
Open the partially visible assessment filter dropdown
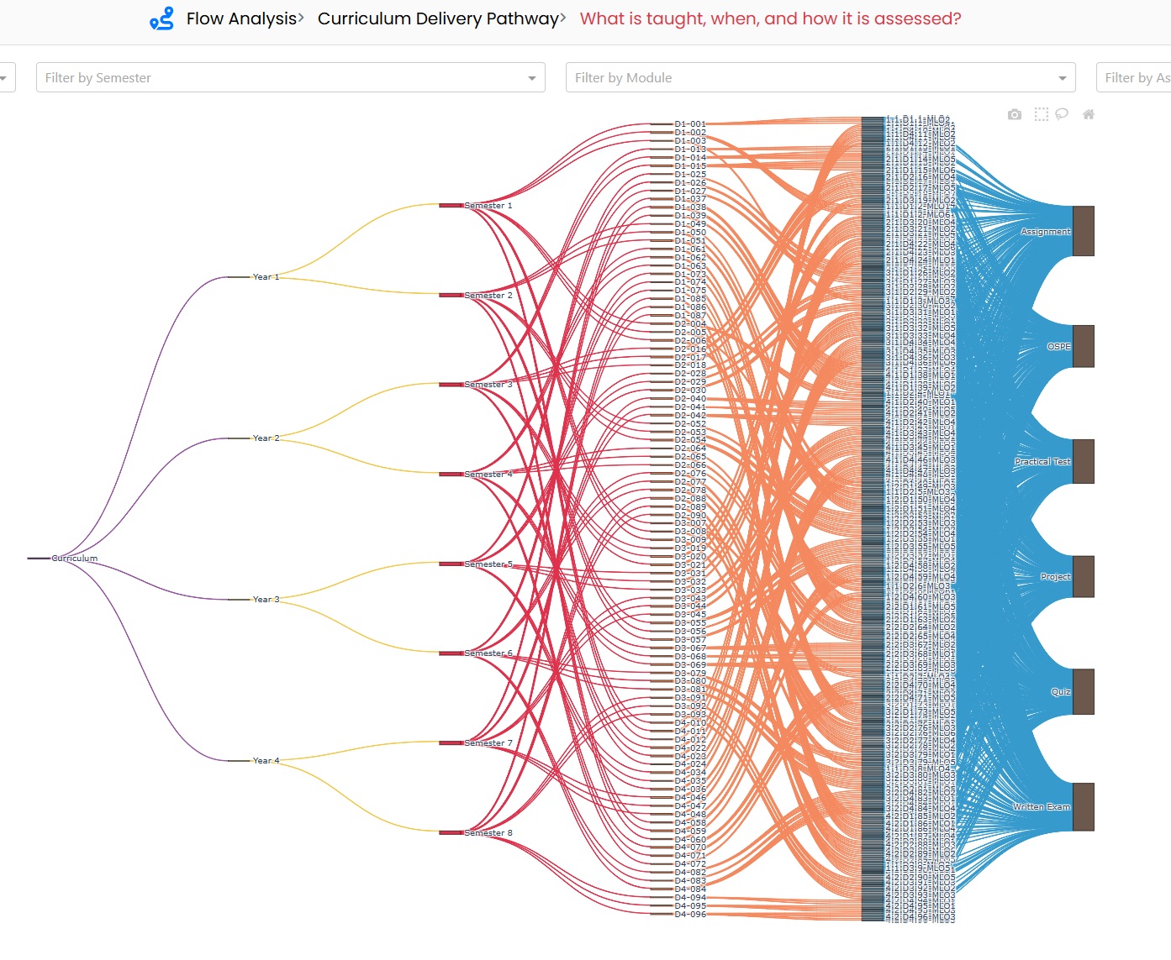point(1134,77)
